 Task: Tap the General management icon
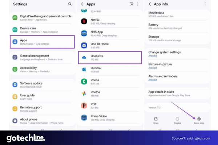(15, 57)
